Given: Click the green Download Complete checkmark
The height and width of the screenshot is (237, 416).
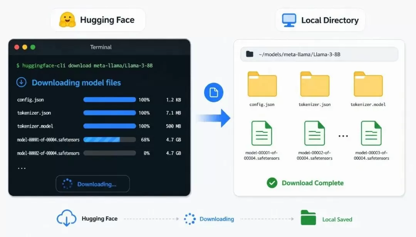Looking at the screenshot, I should point(272,183).
